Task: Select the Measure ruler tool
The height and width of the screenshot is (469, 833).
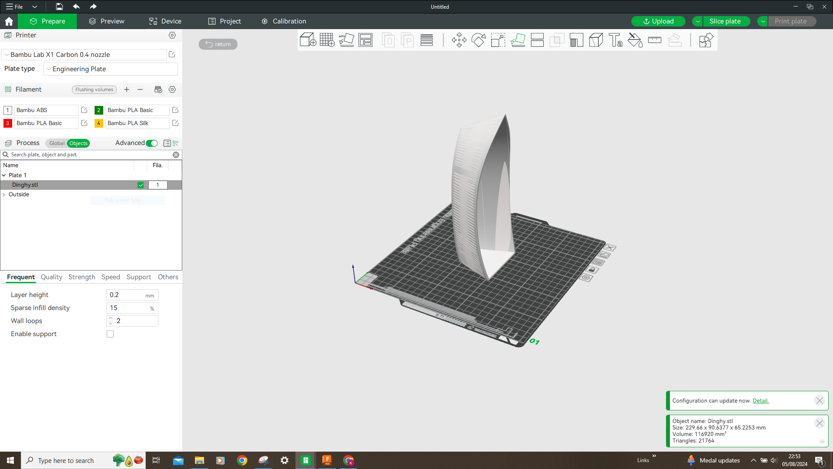Action: click(655, 40)
